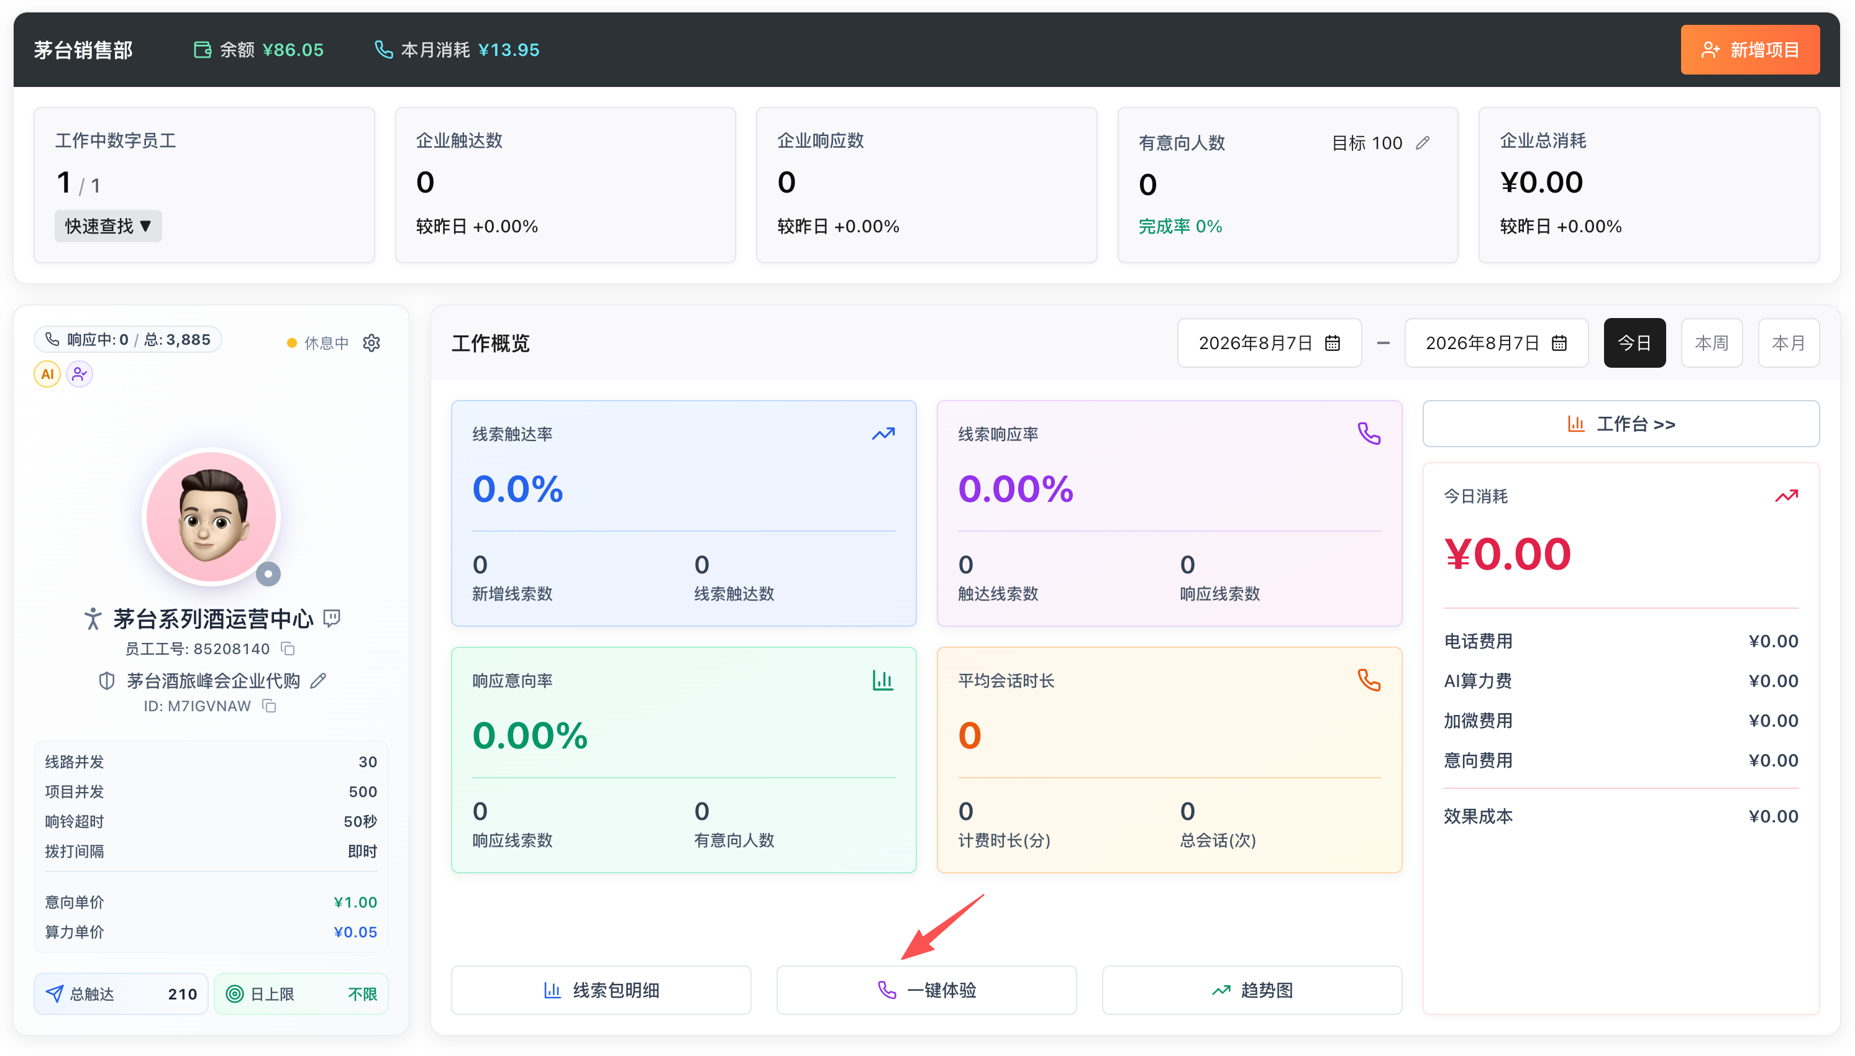Edit the 目标 100 pencil icon
This screenshot has height=1056, width=1855.
1422,143
